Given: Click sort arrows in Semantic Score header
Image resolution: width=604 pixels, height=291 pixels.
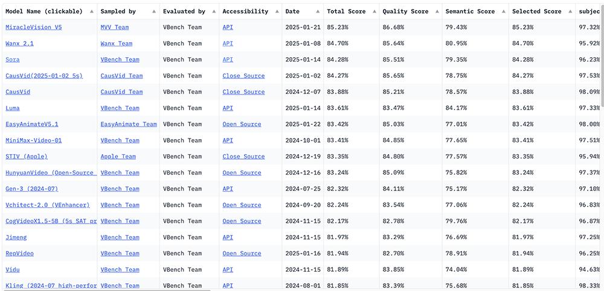Looking at the screenshot, I should 502,11.
